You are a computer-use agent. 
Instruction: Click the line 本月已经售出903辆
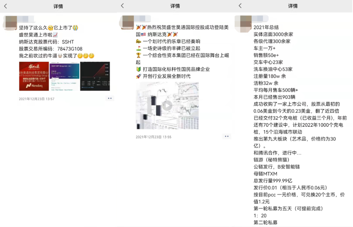pyautogui.click(x=275, y=97)
